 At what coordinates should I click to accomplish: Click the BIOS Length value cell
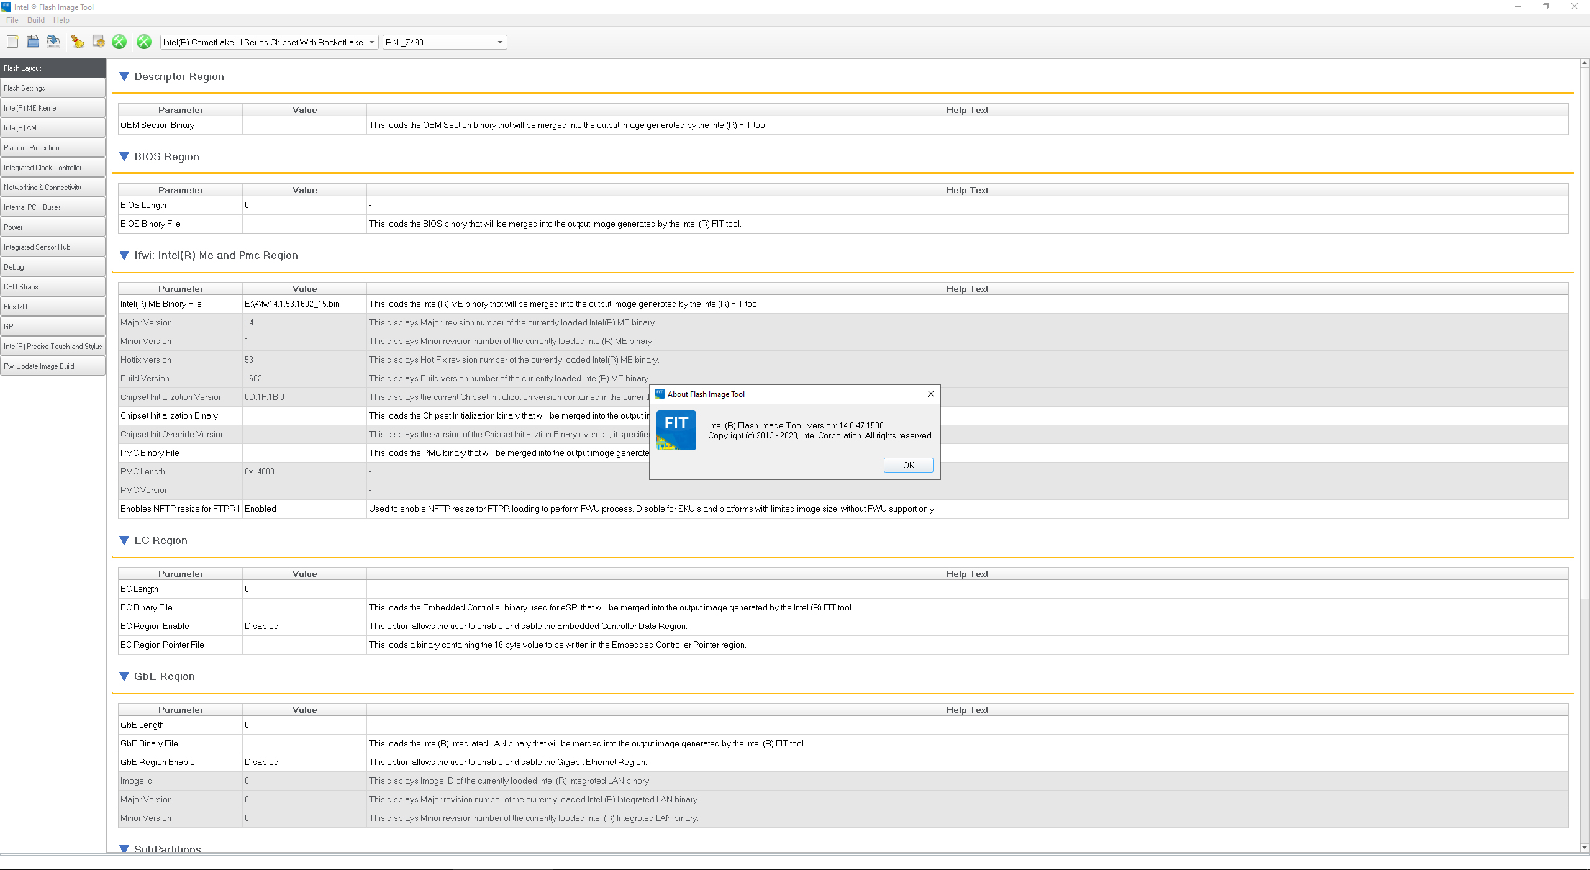click(304, 205)
